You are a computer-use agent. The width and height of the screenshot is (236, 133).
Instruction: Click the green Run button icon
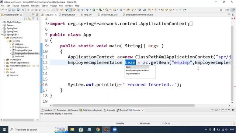pos(94,10)
